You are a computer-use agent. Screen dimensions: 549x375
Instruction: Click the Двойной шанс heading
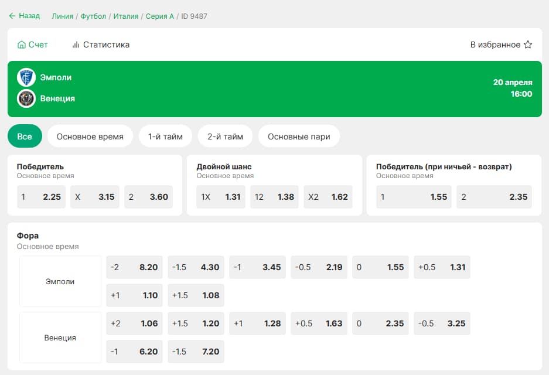click(x=224, y=166)
